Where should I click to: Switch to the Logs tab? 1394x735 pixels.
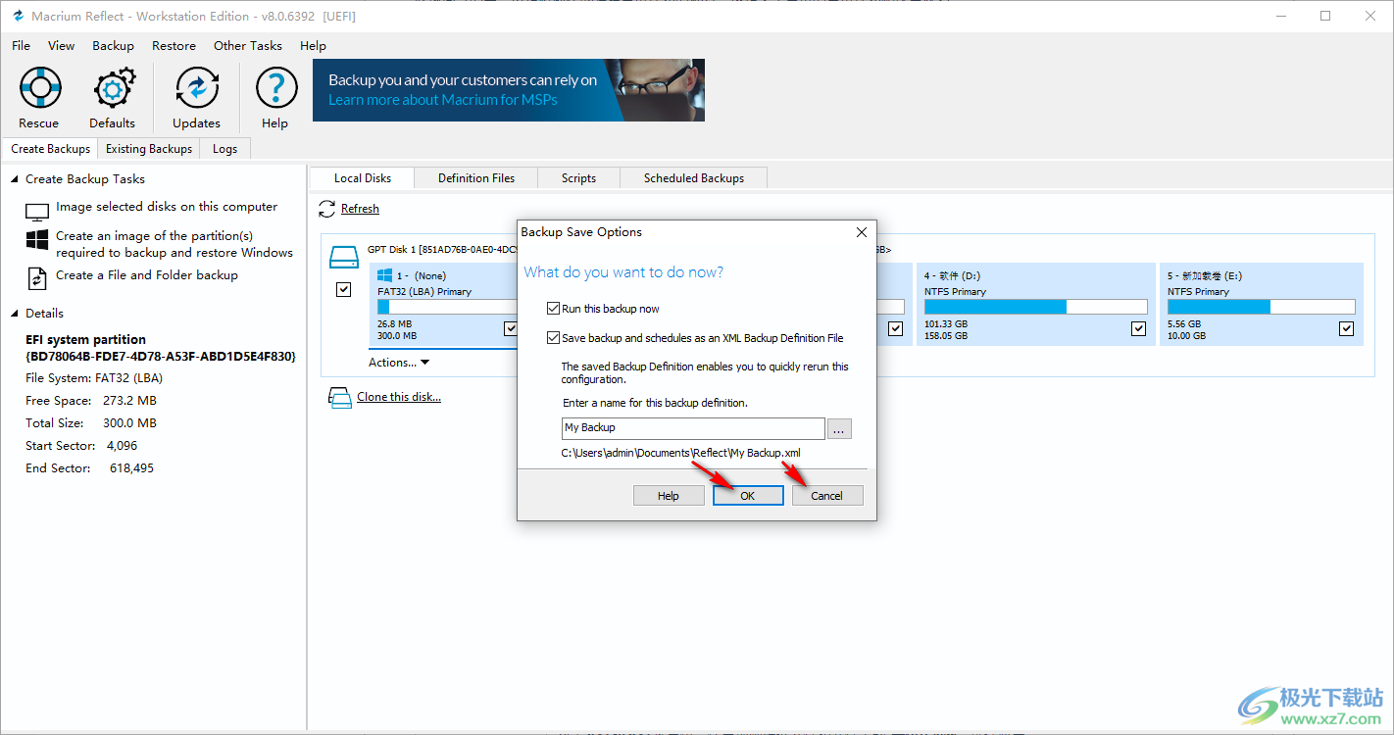(x=224, y=149)
